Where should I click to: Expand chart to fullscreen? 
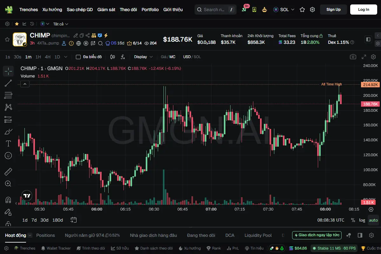click(x=364, y=57)
